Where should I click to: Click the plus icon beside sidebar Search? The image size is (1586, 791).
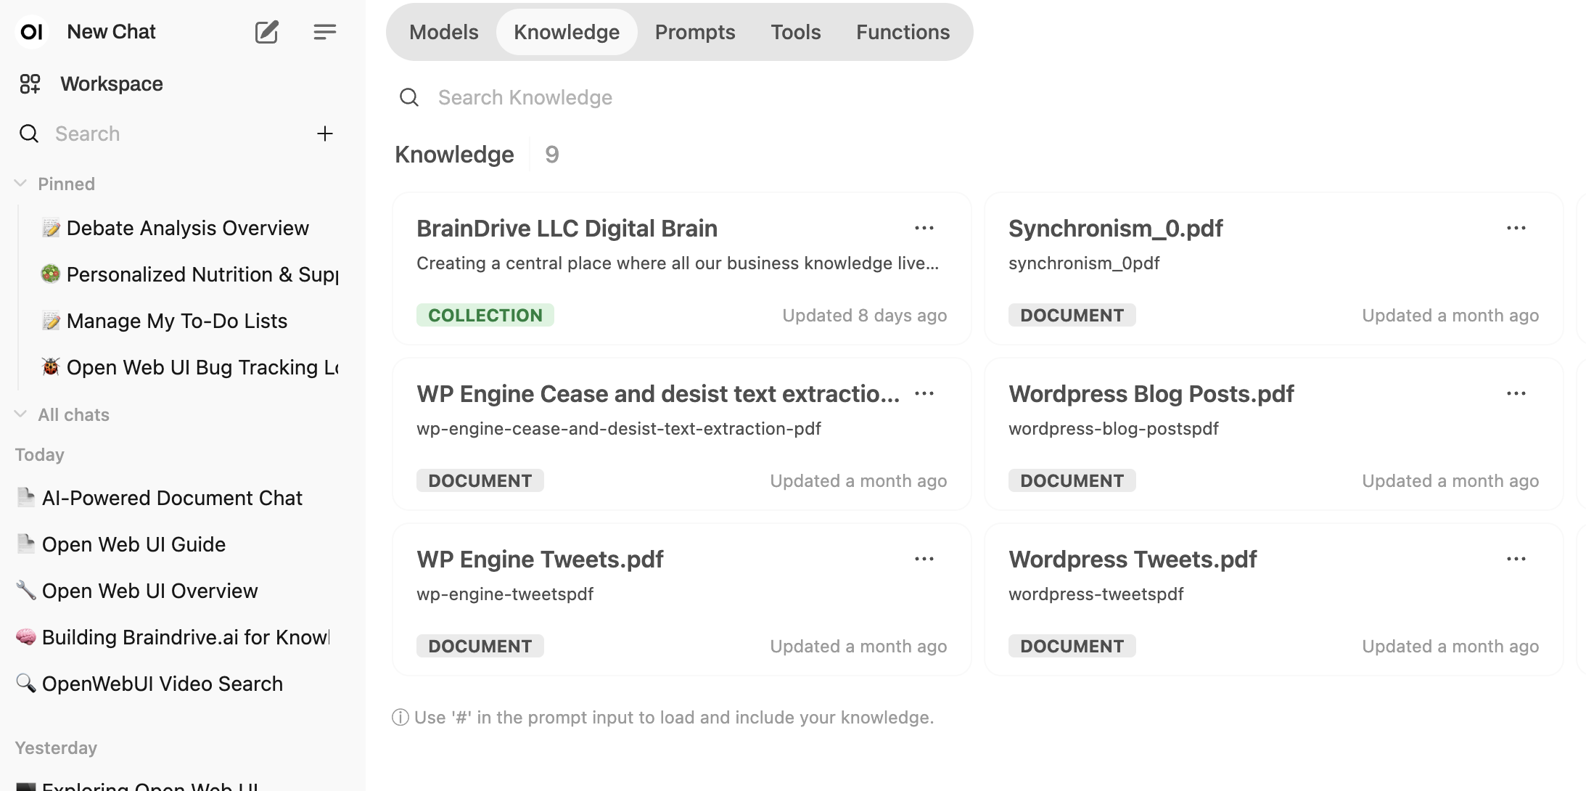[324, 134]
